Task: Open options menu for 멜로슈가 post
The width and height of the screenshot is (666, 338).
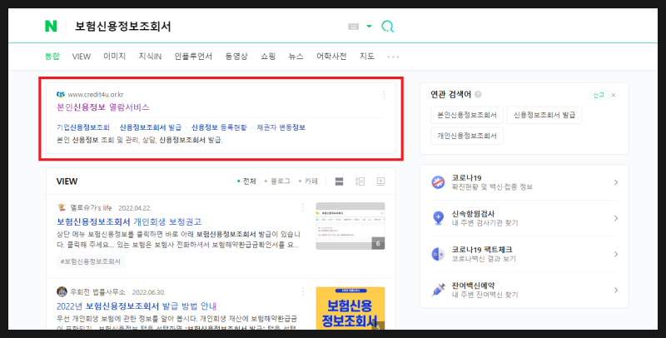Action: [x=302, y=207]
